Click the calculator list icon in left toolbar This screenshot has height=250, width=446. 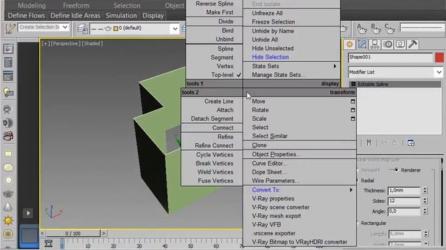(x=8, y=62)
